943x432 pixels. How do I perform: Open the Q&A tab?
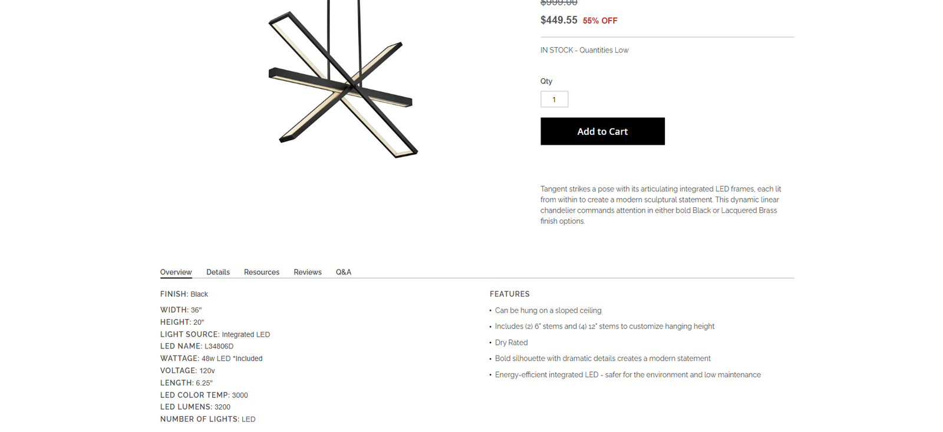[x=343, y=272]
